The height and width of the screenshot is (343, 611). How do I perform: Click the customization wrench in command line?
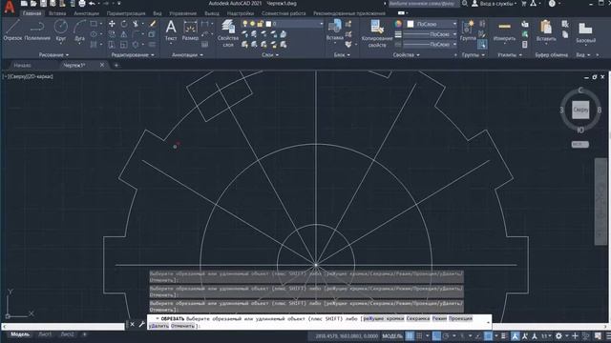(142, 324)
